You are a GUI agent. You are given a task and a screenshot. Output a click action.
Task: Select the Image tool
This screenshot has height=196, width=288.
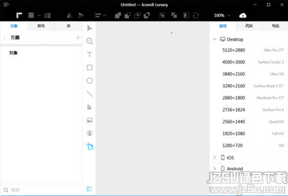point(90,120)
